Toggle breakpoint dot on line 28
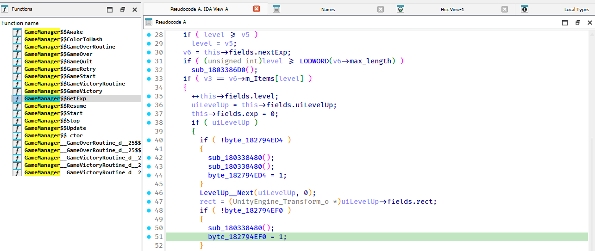The height and width of the screenshot is (251, 595). [x=149, y=35]
